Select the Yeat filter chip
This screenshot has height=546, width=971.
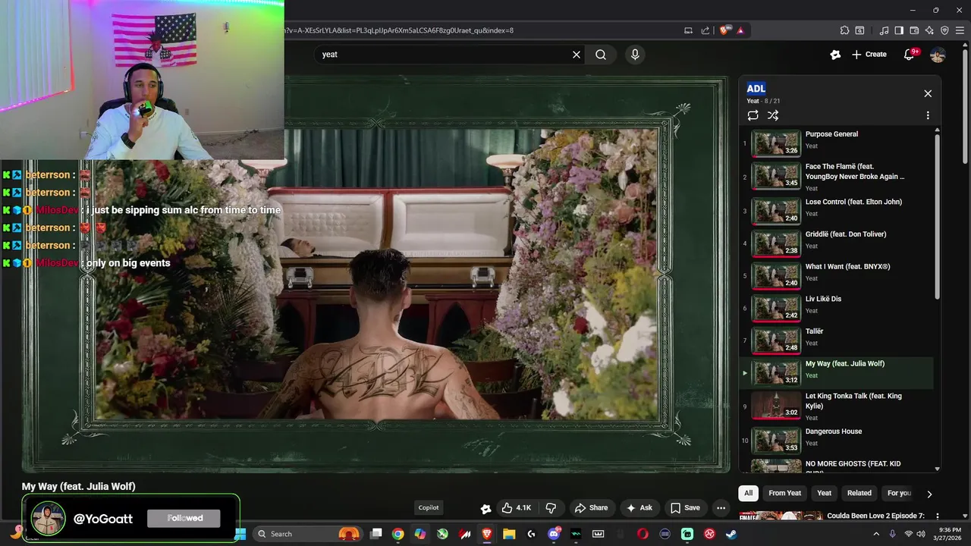pos(824,493)
